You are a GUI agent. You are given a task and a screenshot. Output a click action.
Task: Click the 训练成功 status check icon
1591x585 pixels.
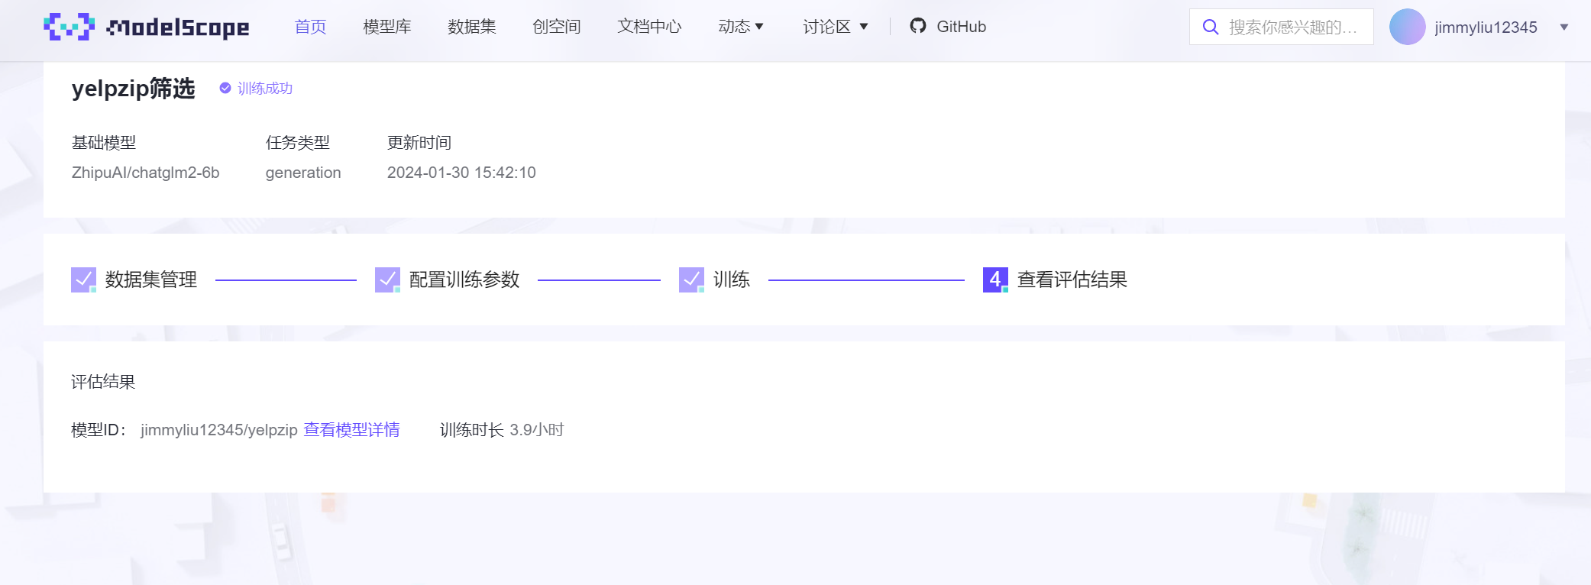[x=225, y=88]
